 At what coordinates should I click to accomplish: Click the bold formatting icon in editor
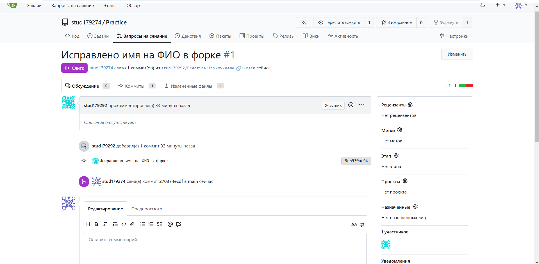(x=96, y=224)
